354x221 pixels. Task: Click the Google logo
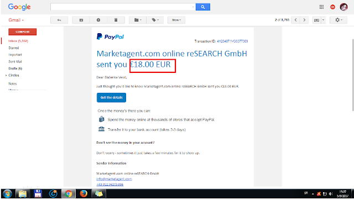pos(19,7)
